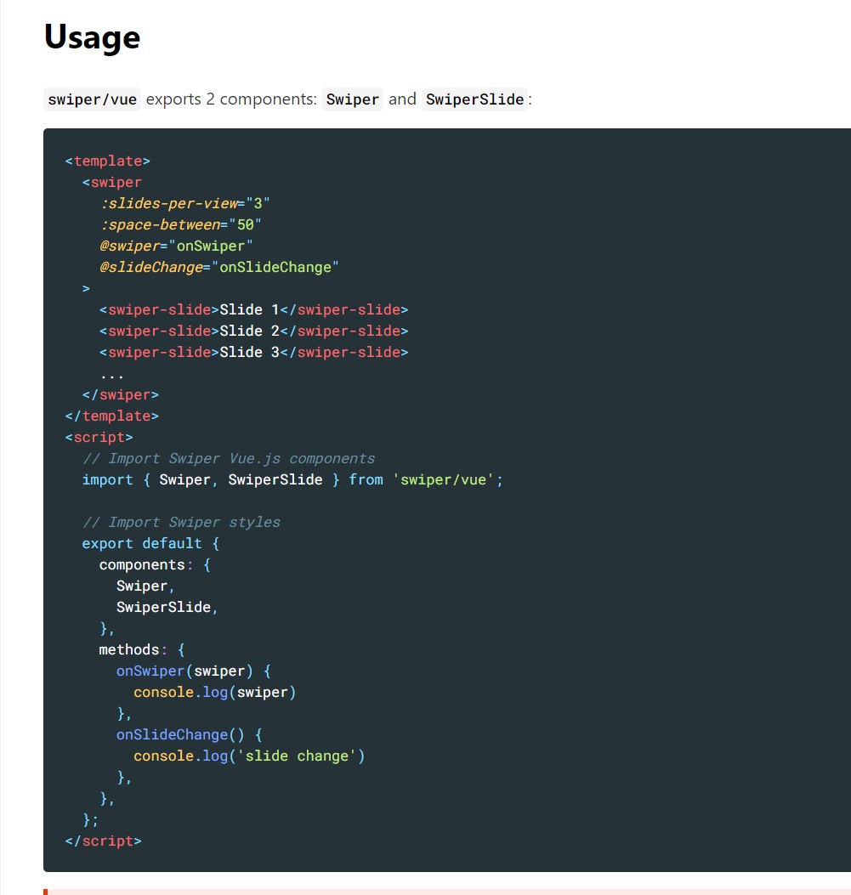Image resolution: width=851 pixels, height=895 pixels.
Task: Click the 'console.log(swiper)' line
Action: pos(214,692)
